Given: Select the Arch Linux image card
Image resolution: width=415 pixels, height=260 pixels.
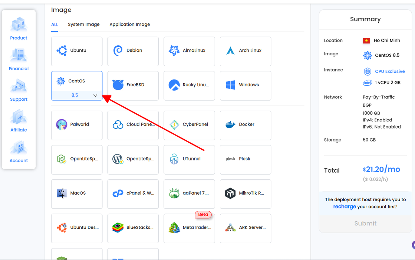Looking at the screenshot, I should click(x=246, y=51).
